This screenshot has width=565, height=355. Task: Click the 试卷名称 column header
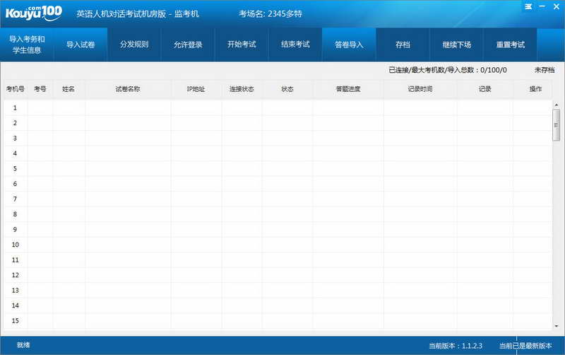point(128,89)
